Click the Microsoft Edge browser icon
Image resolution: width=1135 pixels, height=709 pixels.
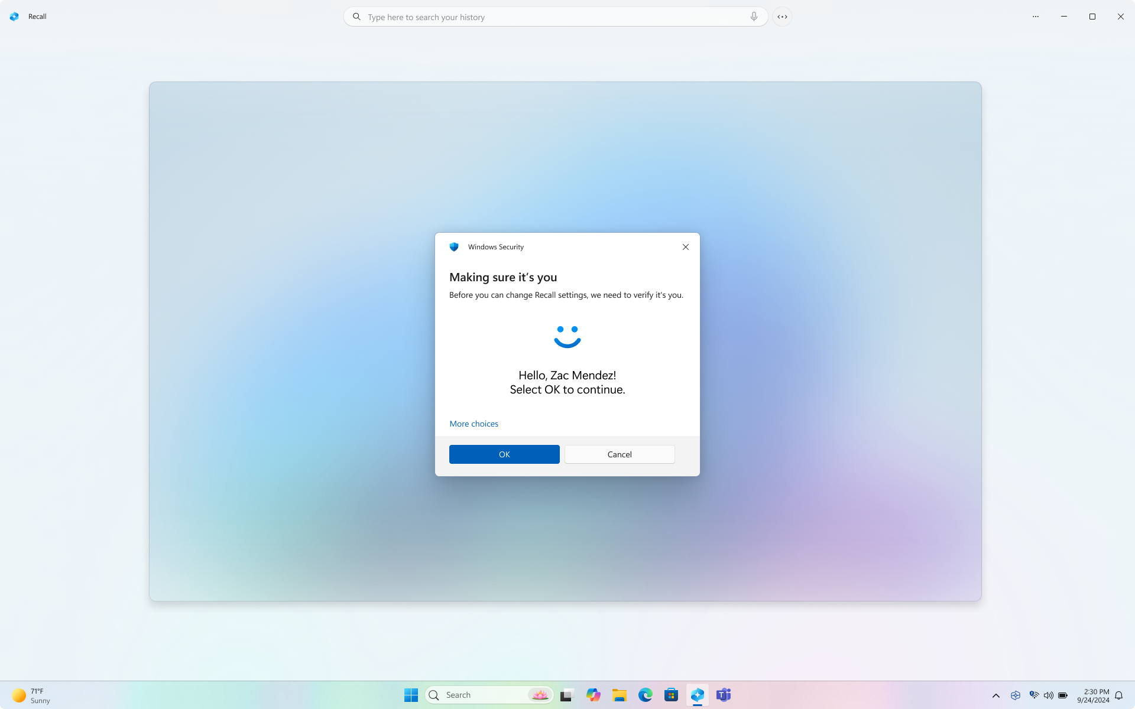(x=645, y=695)
